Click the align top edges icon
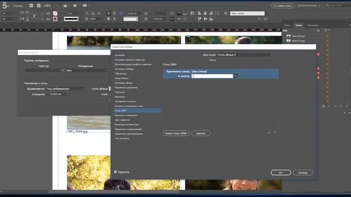Screen dimensions: 351x197 coord(200,19)
